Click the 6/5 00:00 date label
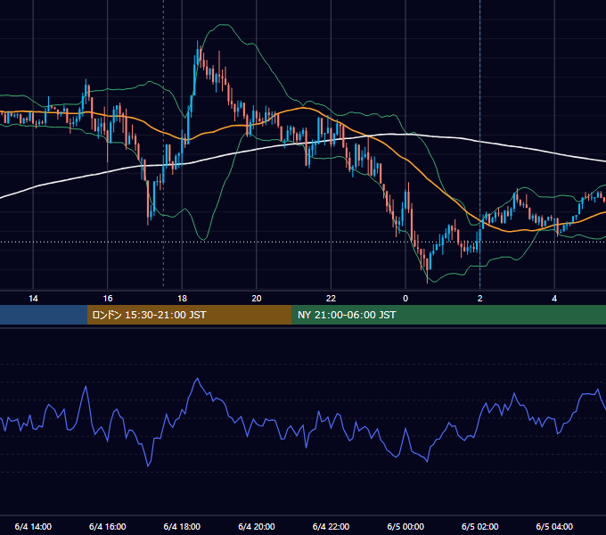 [405, 526]
